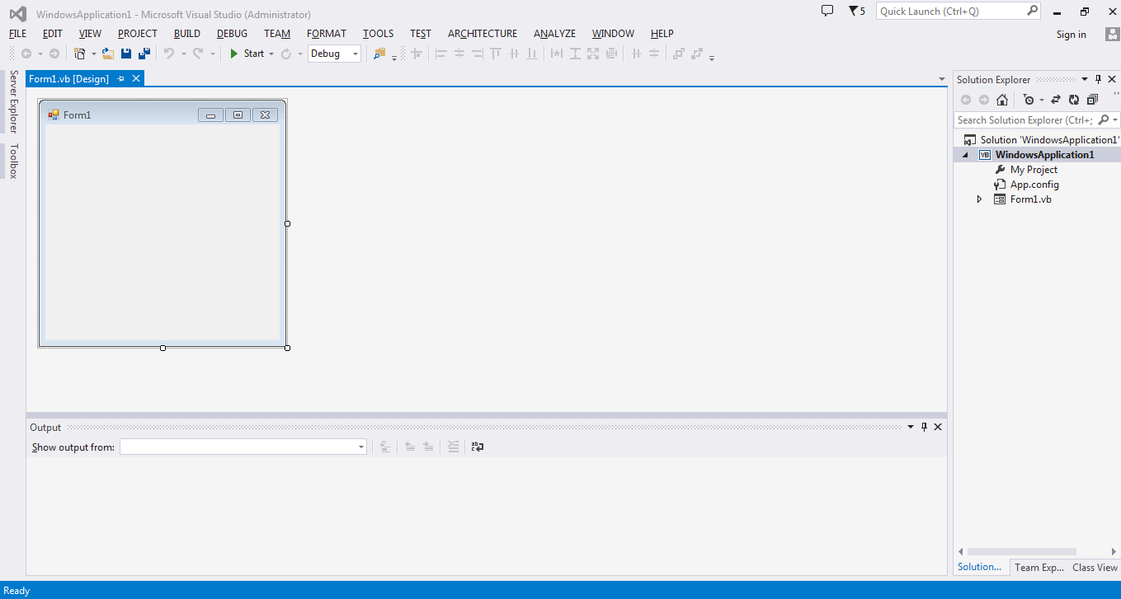Click the Find in Files icon
Image resolution: width=1121 pixels, height=599 pixels.
click(379, 54)
